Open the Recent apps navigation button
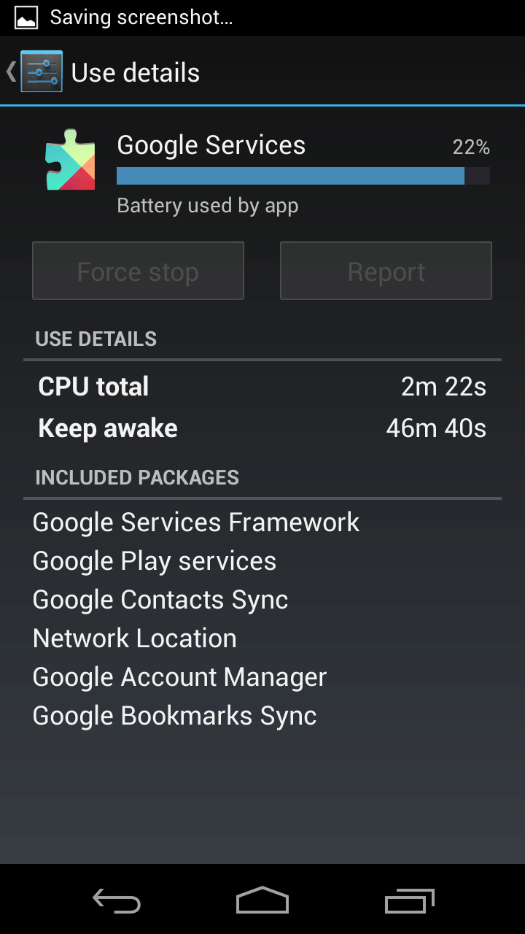The width and height of the screenshot is (525, 934). (x=409, y=902)
